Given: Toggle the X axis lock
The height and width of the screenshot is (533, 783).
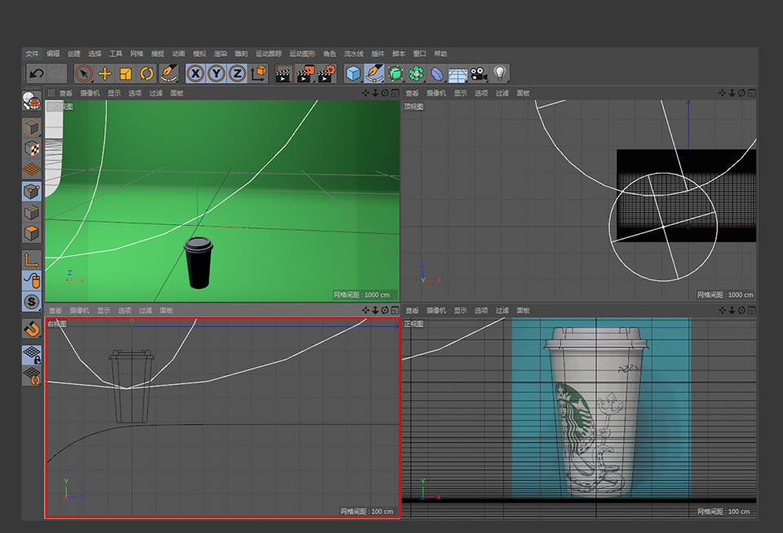Looking at the screenshot, I should (x=195, y=73).
